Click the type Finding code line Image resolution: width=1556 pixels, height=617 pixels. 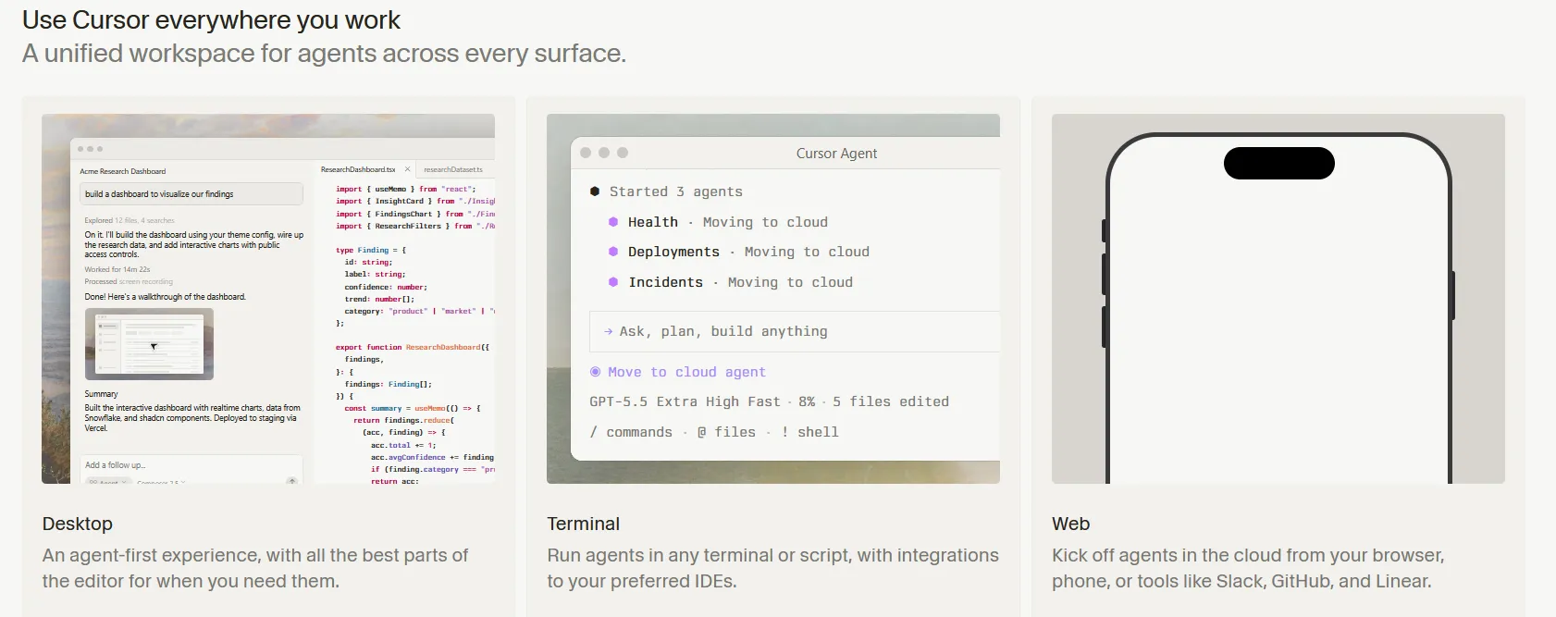tap(371, 250)
